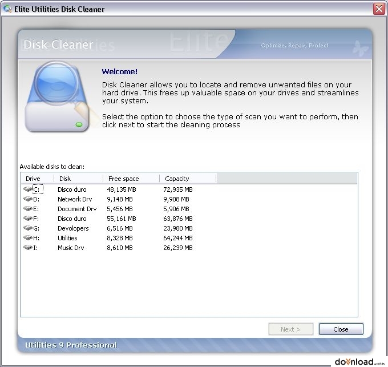The height and width of the screenshot is (367, 388).
Task: Click free space value 48,135 MB
Action: [x=122, y=189]
